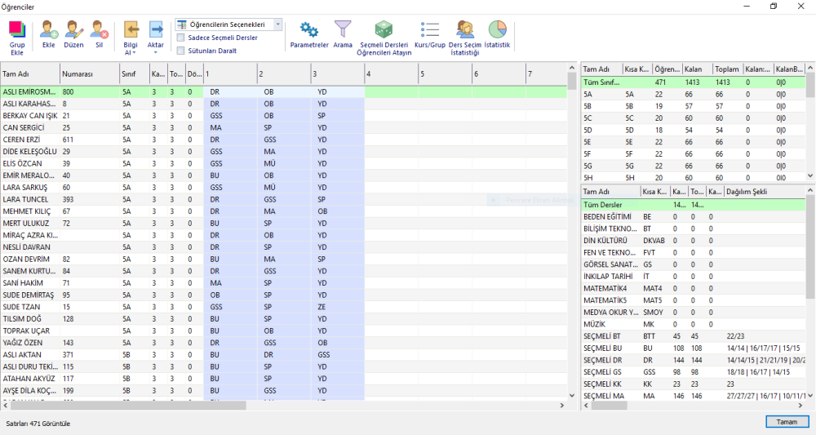
Task: Open Parametreler gear settings
Action: tap(309, 31)
